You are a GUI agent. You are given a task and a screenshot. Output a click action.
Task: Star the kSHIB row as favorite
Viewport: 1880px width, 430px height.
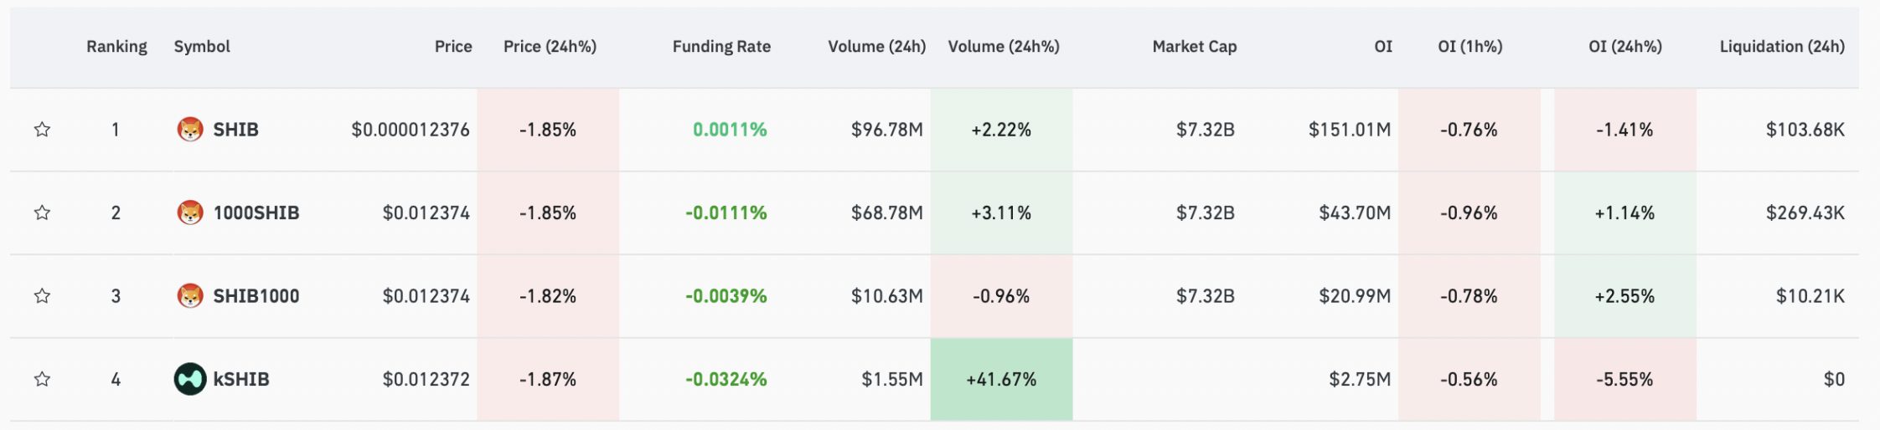coord(42,379)
